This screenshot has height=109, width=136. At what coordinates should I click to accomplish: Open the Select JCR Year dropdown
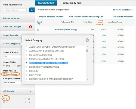(13, 56)
